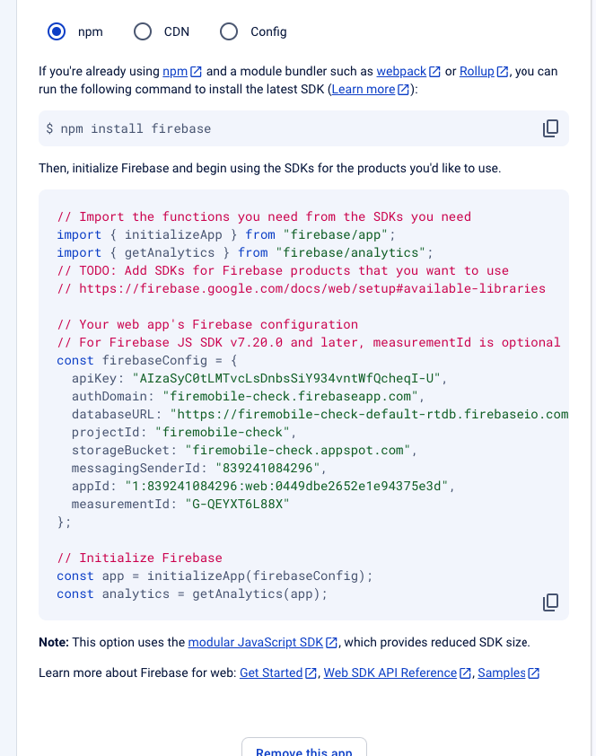Click external-link icon next to npm link
This screenshot has width=596, height=756.
(196, 71)
